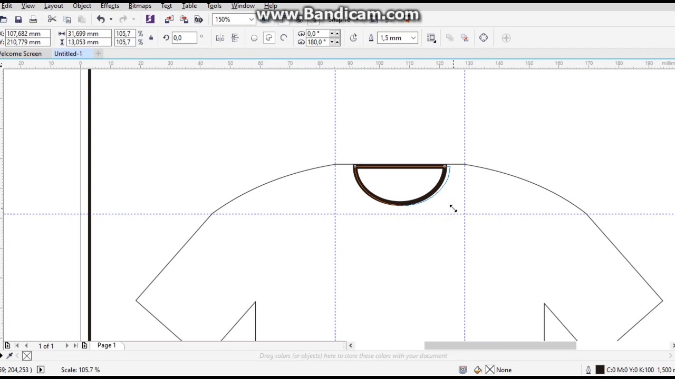The height and width of the screenshot is (379, 675).
Task: Open the Zoom level 150% dropdown
Action: pos(251,19)
